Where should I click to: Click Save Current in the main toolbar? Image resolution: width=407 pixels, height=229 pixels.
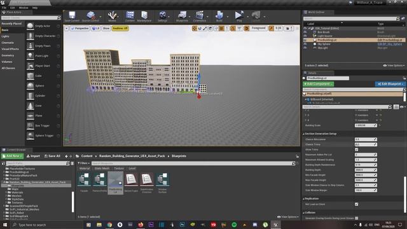pyautogui.click(x=72, y=17)
